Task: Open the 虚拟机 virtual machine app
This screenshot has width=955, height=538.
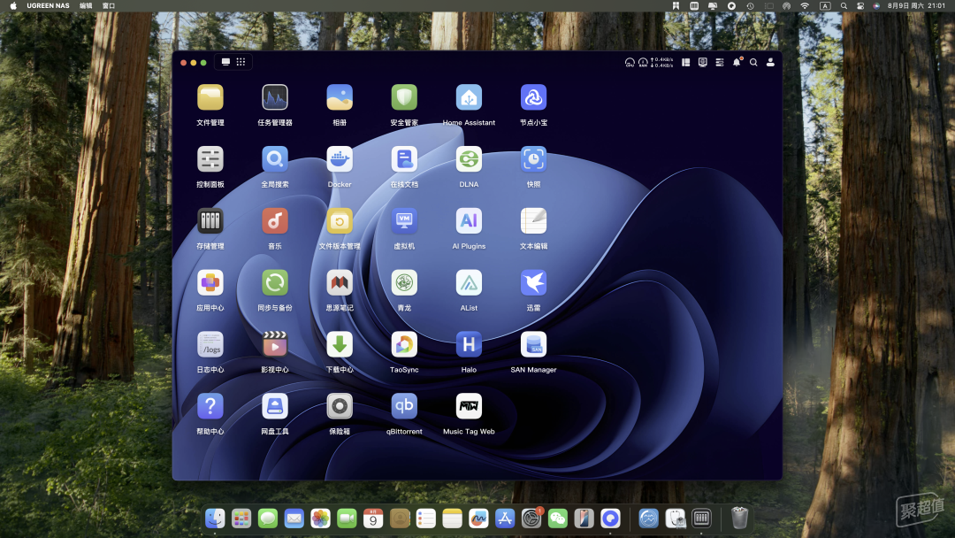Action: [404, 221]
